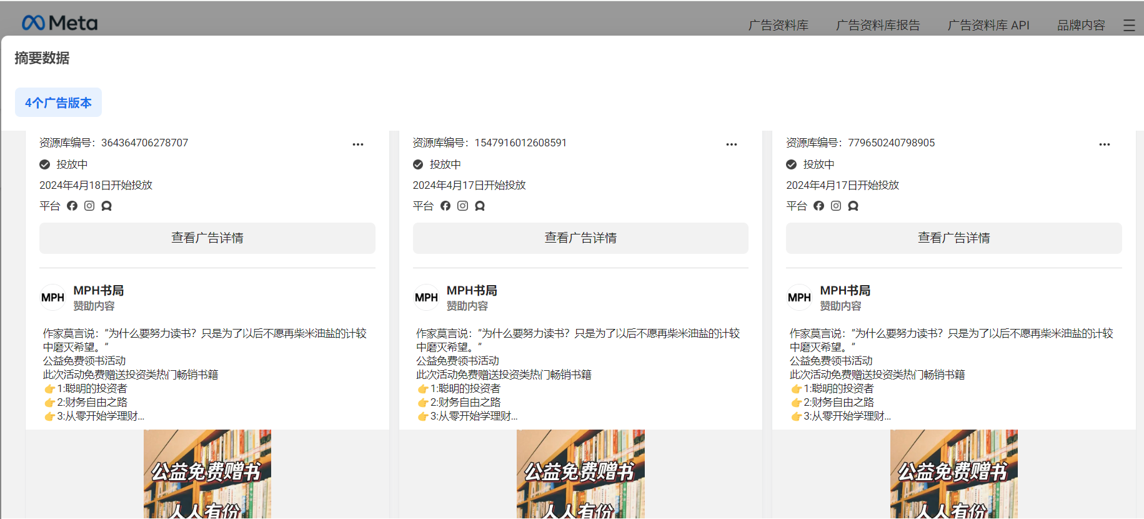Click the Meta logo in header
The height and width of the screenshot is (519, 1144).
coord(59,23)
